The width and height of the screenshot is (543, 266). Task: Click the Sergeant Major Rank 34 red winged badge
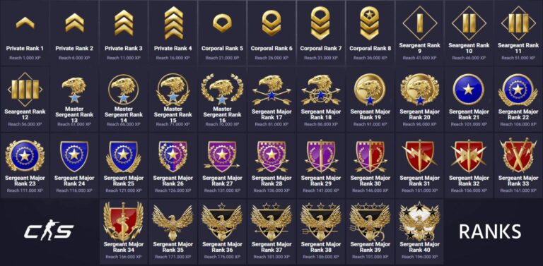coord(123,221)
